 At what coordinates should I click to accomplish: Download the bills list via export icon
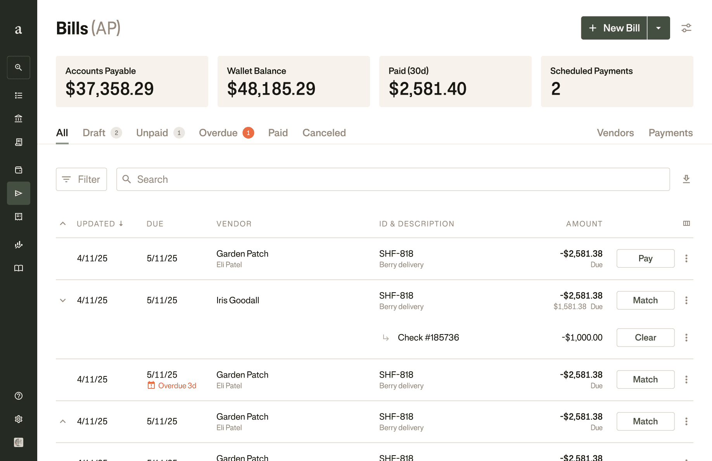tap(686, 179)
